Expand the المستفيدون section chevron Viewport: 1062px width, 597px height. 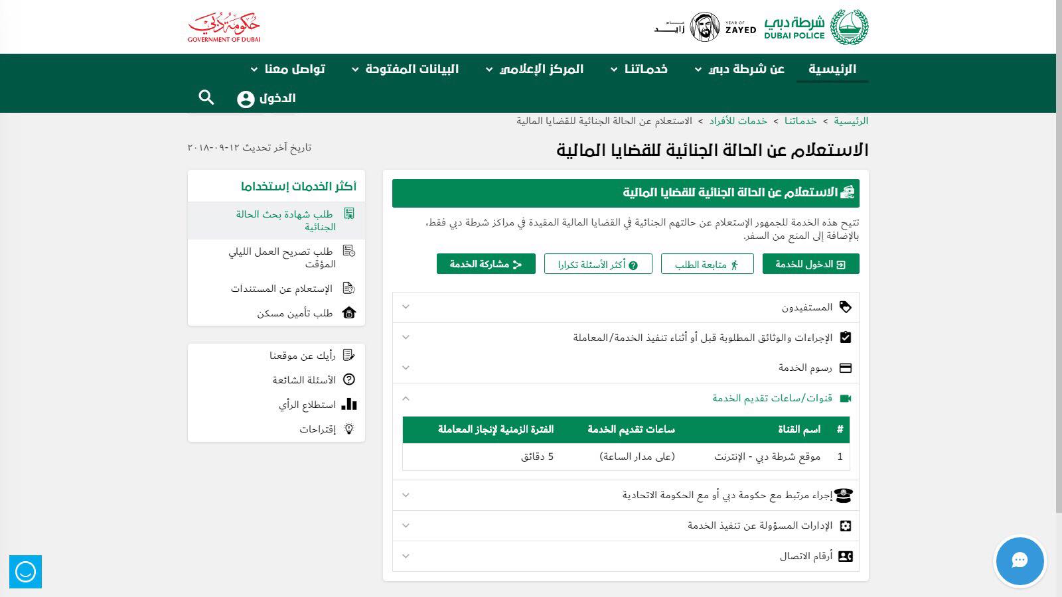406,306
